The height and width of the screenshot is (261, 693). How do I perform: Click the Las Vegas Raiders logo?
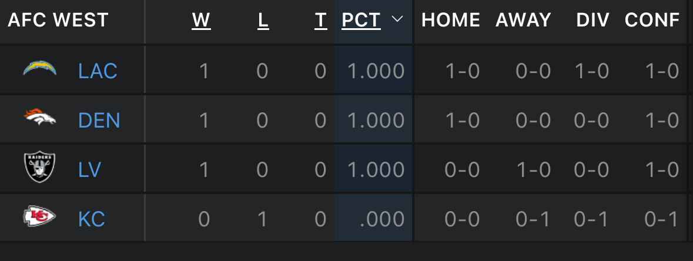(40, 168)
